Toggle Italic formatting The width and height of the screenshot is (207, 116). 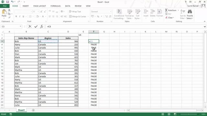pyautogui.click(x=20, y=16)
